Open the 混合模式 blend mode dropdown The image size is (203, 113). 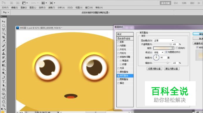pos(164,41)
